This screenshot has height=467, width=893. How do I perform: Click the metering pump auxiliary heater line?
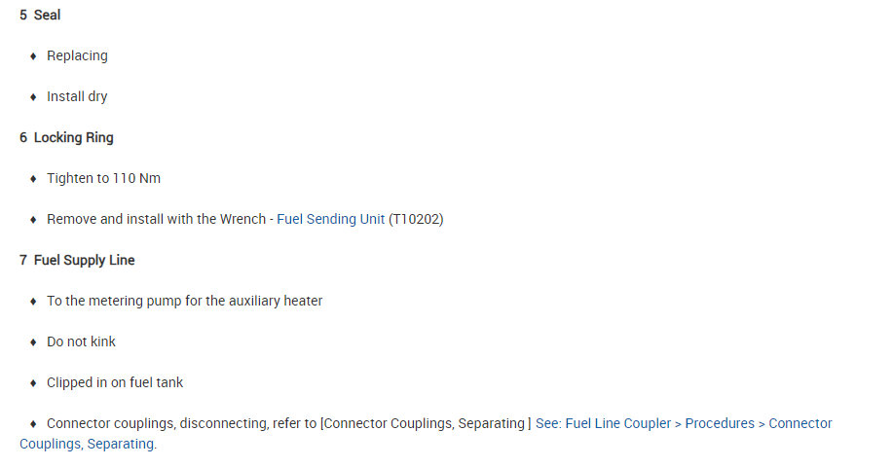click(x=184, y=302)
